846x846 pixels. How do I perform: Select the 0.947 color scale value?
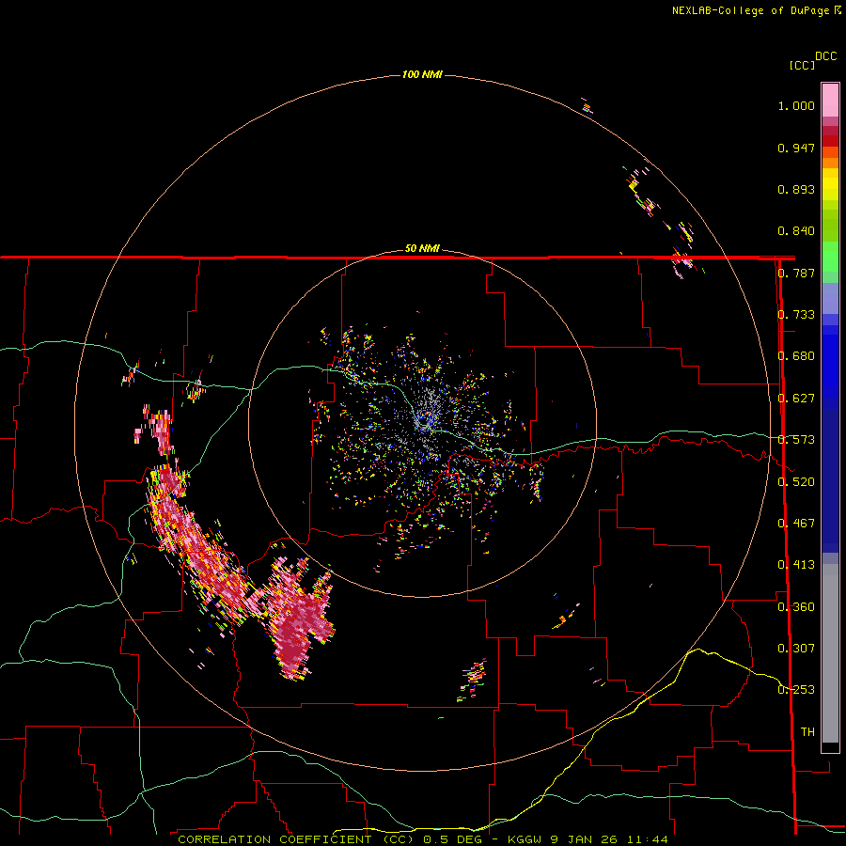(796, 148)
